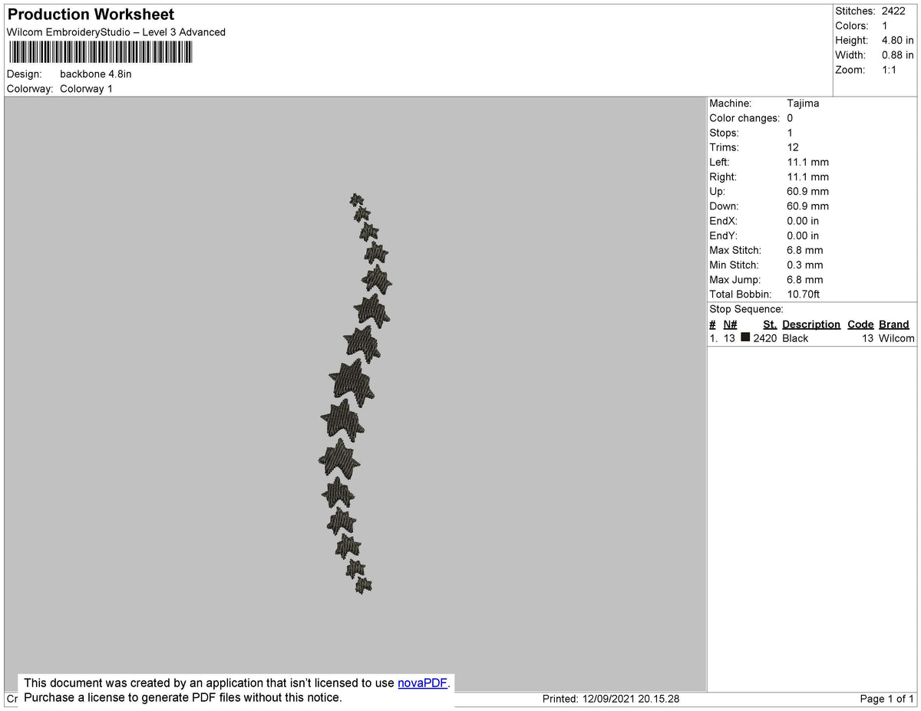921x711 pixels.
Task: Click the Total Bobbin 10.70ft value
Action: (x=804, y=294)
